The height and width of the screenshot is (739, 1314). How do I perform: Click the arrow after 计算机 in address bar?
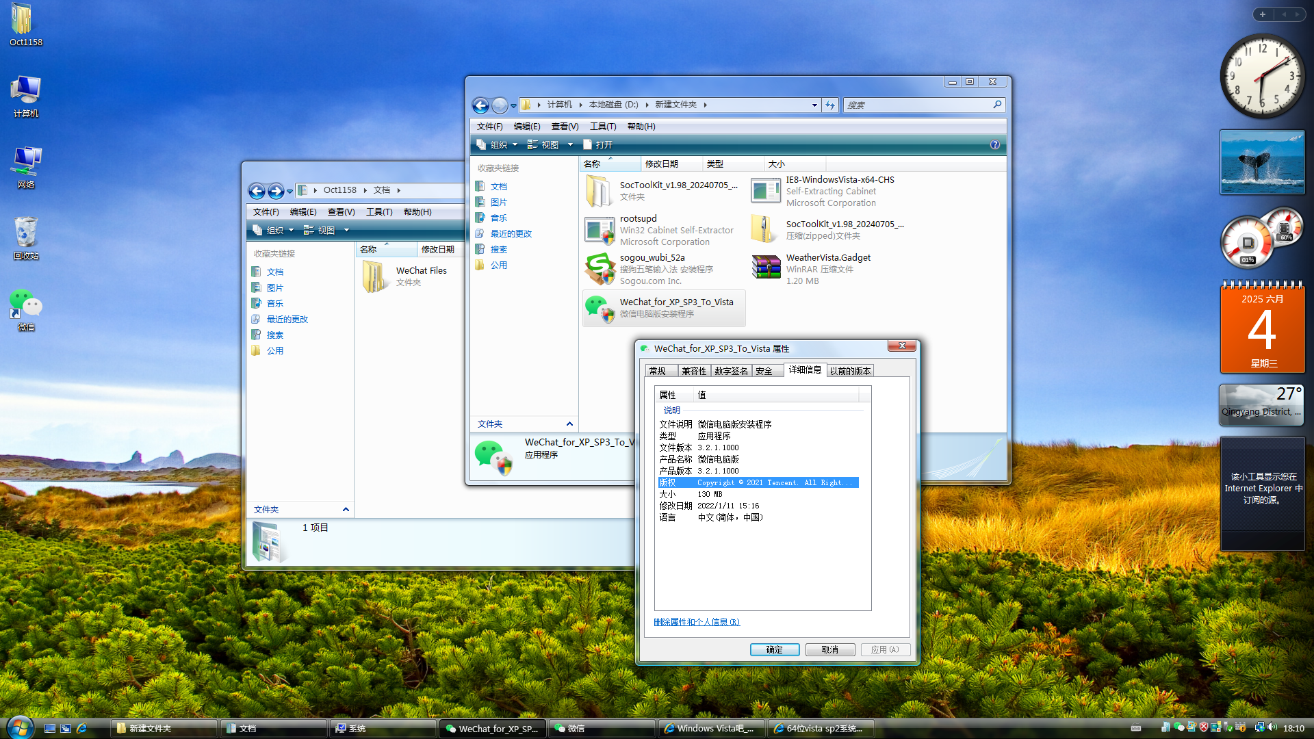580,105
